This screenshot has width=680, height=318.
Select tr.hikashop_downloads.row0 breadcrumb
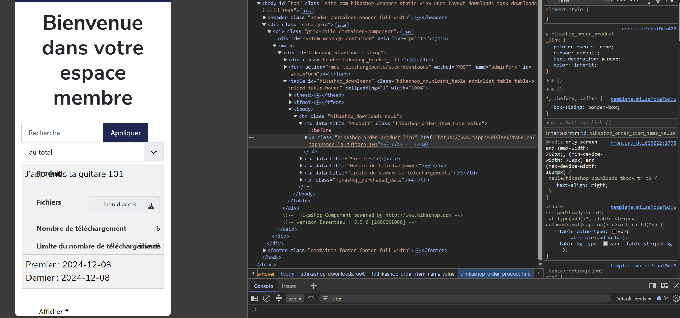click(x=333, y=274)
